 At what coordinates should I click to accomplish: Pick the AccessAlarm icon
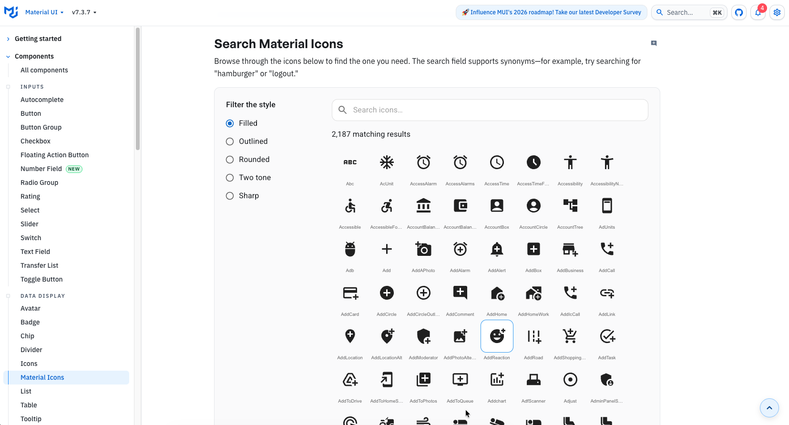(x=423, y=162)
